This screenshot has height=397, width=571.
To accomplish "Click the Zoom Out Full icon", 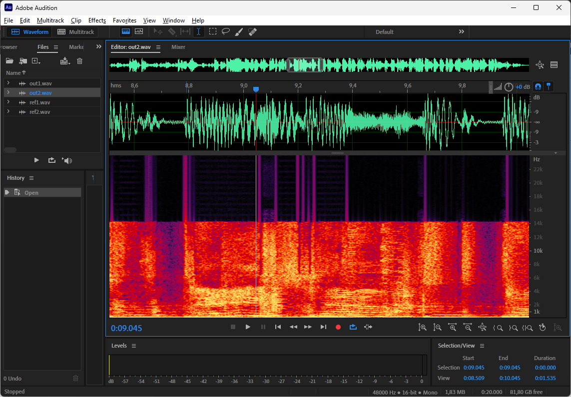I will point(482,328).
